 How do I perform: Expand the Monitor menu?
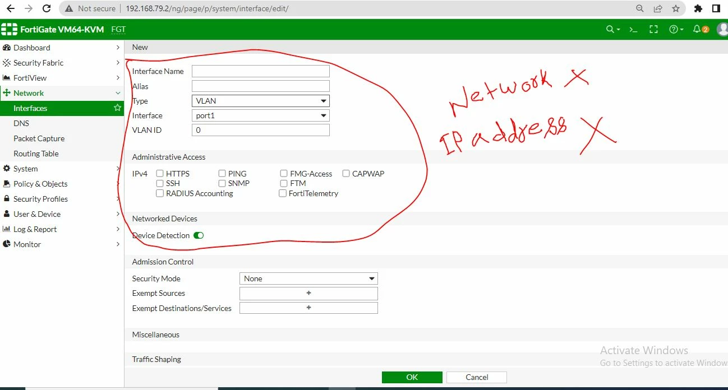pos(118,244)
